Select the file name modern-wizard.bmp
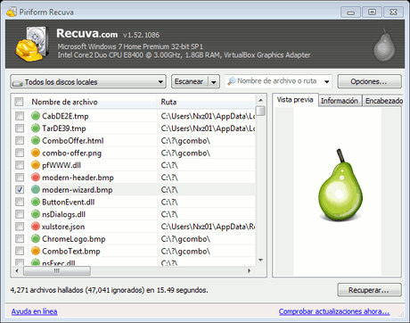The image size is (410, 323). (78, 190)
